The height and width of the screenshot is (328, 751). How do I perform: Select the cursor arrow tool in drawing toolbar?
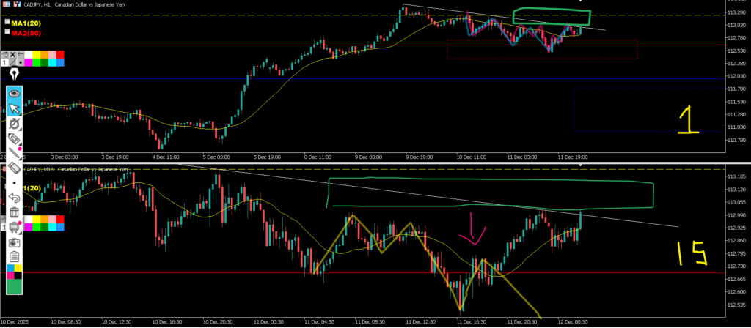[x=15, y=109]
